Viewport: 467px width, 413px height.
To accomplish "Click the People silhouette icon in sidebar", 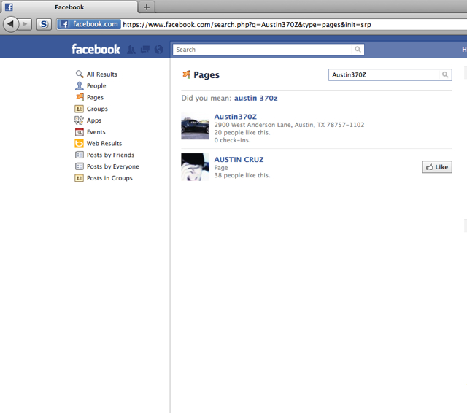I will pyautogui.click(x=80, y=86).
